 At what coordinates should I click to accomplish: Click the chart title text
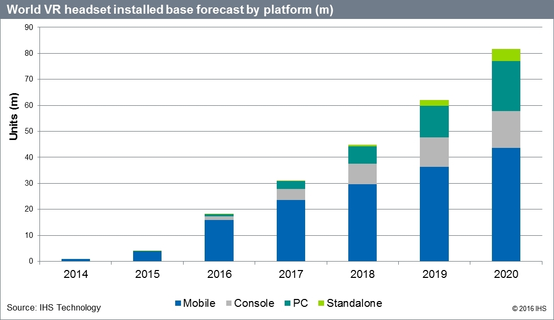coord(169,11)
